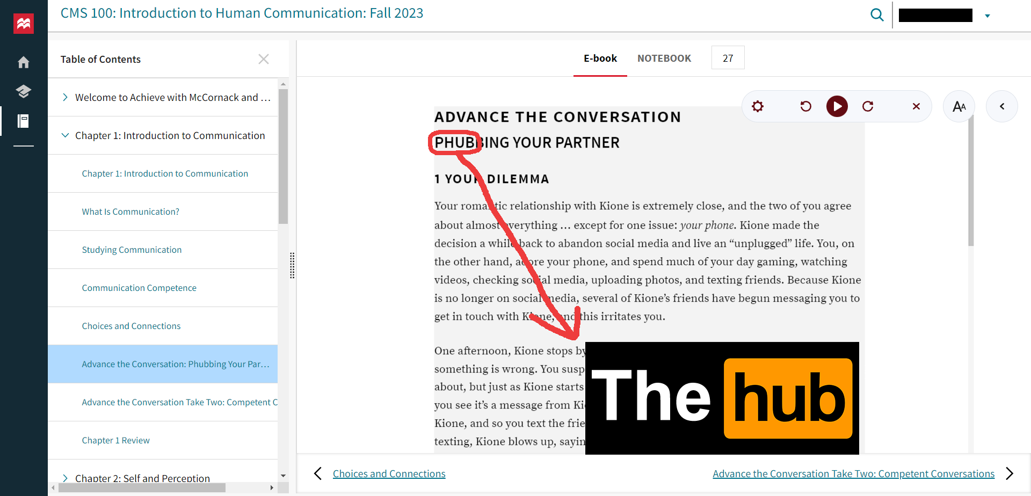Open the user account dropdown arrow
Screen dimensions: 1031x496
(x=987, y=16)
